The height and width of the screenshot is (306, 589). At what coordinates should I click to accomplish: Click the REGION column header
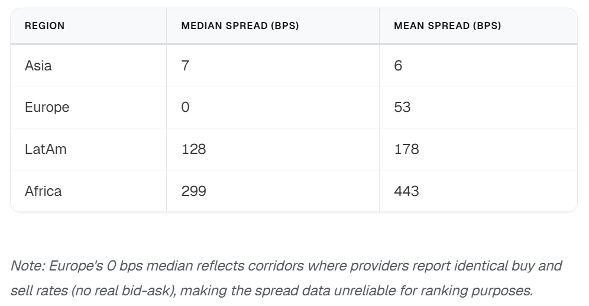click(x=45, y=26)
